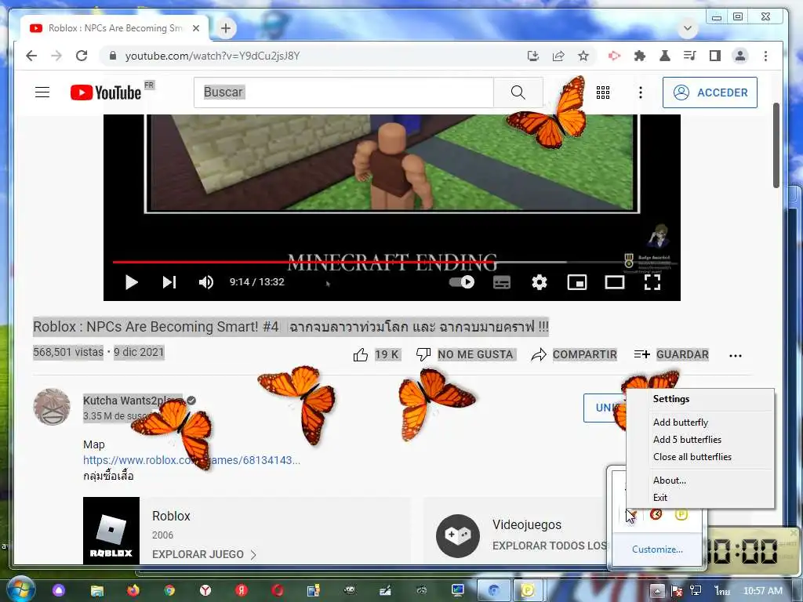The width and height of the screenshot is (803, 602).
Task: Click COMPARTIR to share video
Action: (x=584, y=354)
